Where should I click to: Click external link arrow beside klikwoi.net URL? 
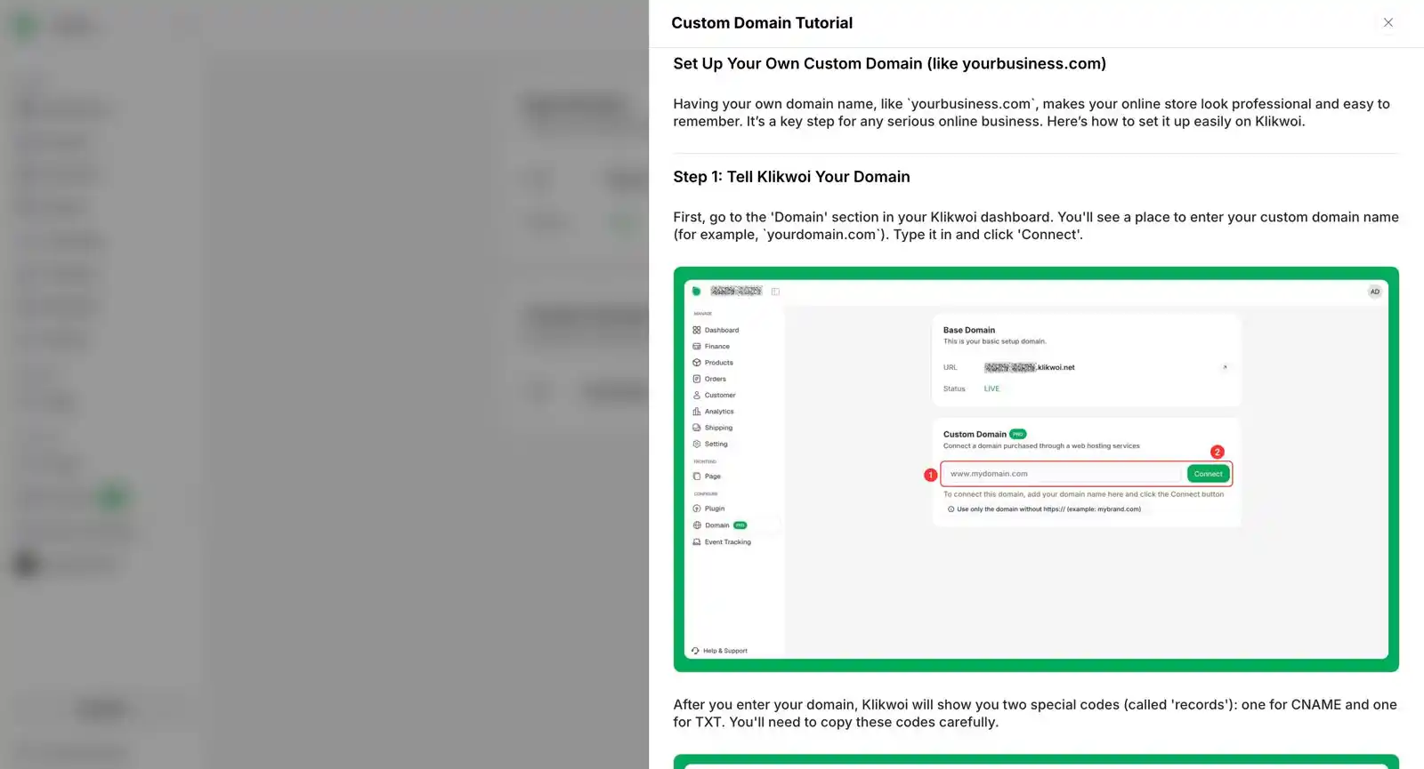pos(1226,367)
